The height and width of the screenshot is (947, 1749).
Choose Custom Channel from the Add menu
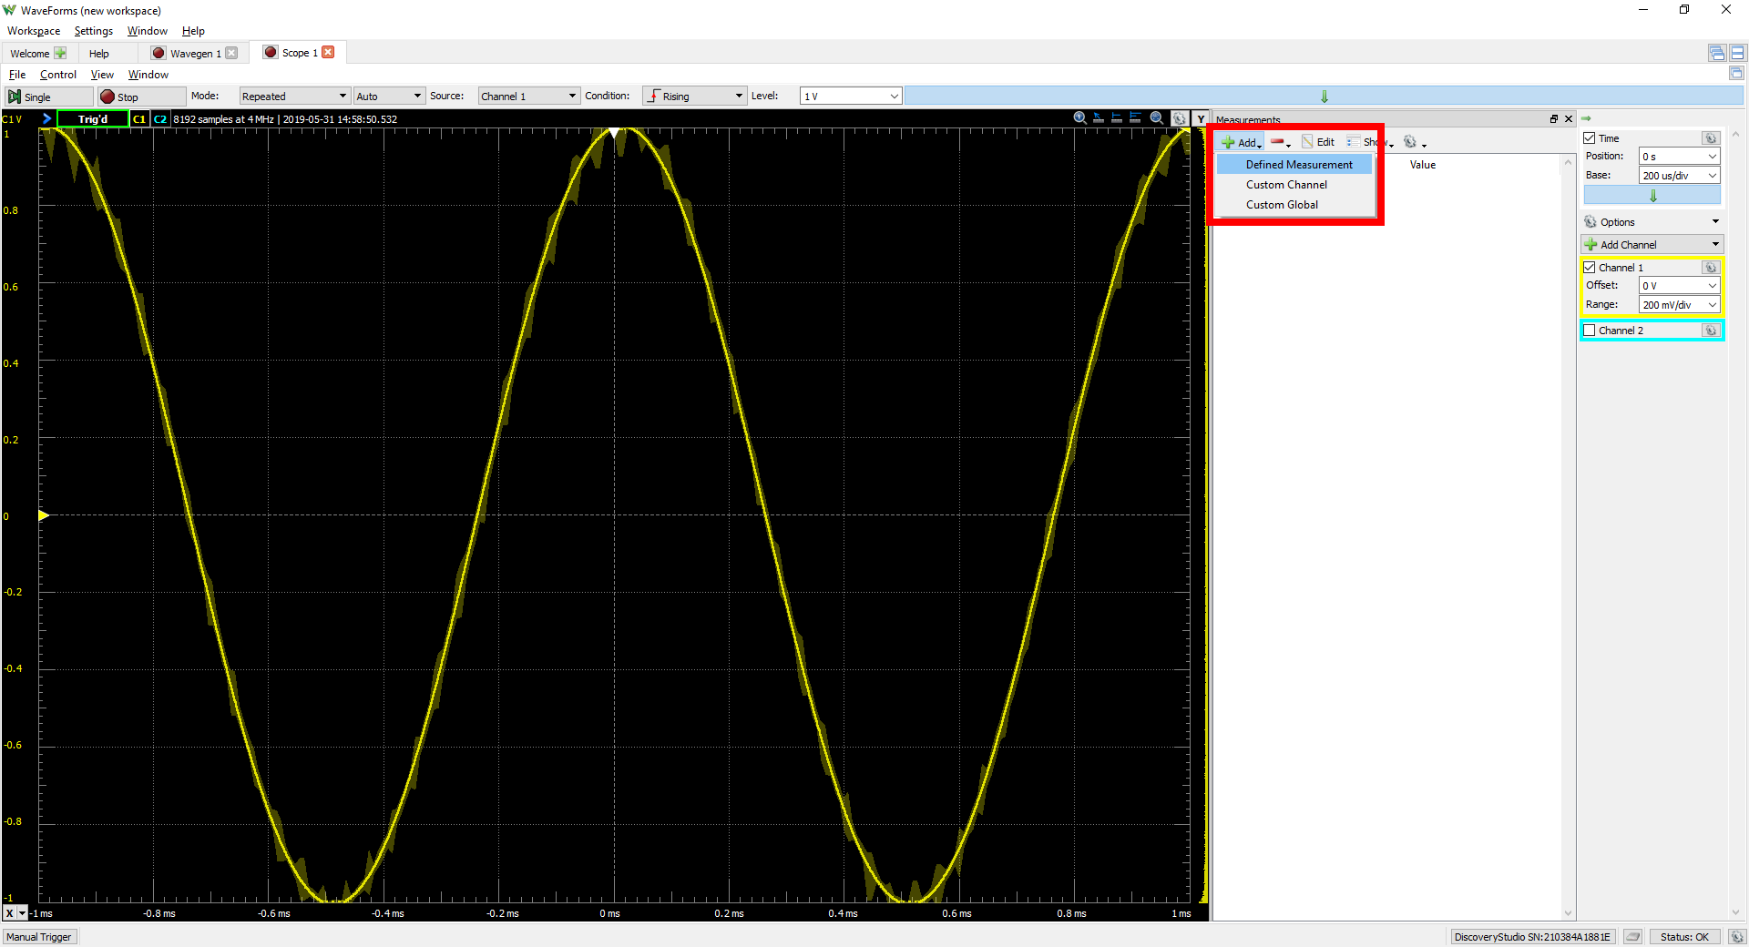click(1294, 185)
